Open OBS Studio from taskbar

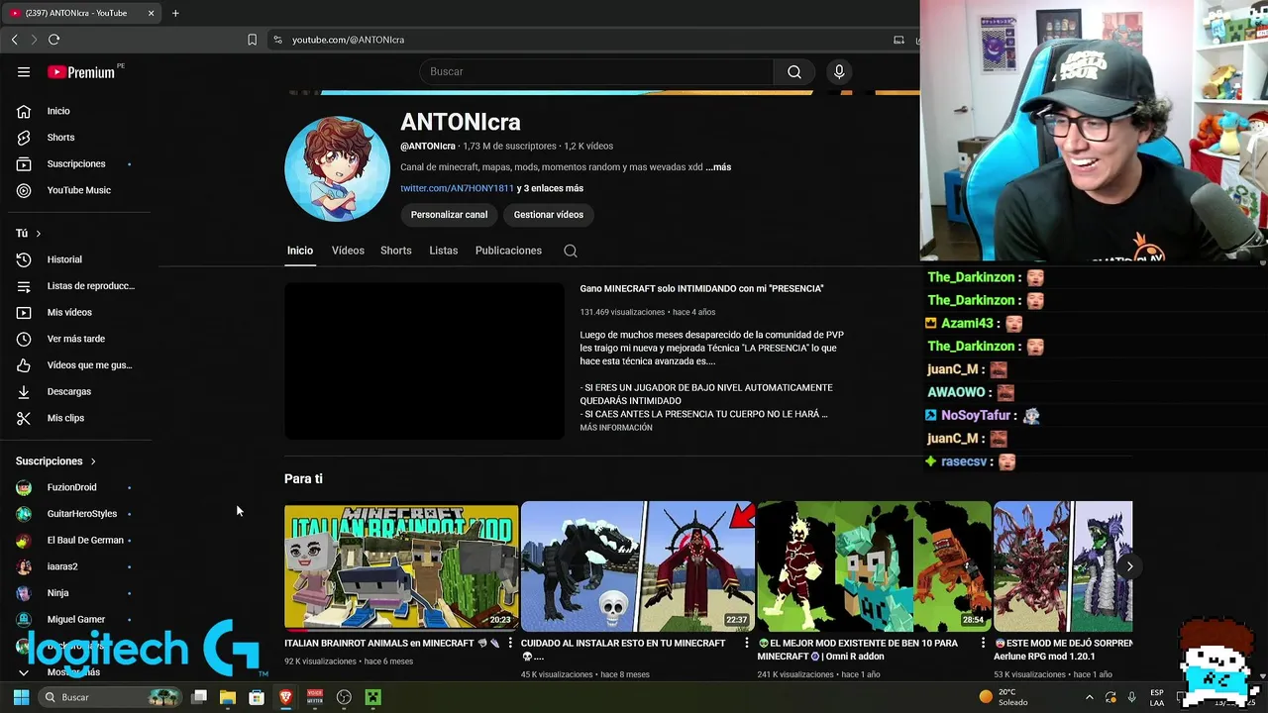344,697
